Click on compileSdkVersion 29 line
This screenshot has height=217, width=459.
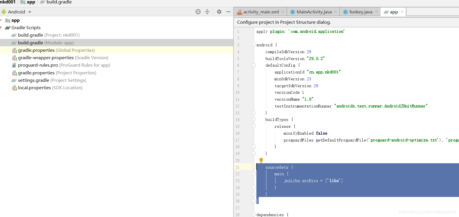coord(288,52)
